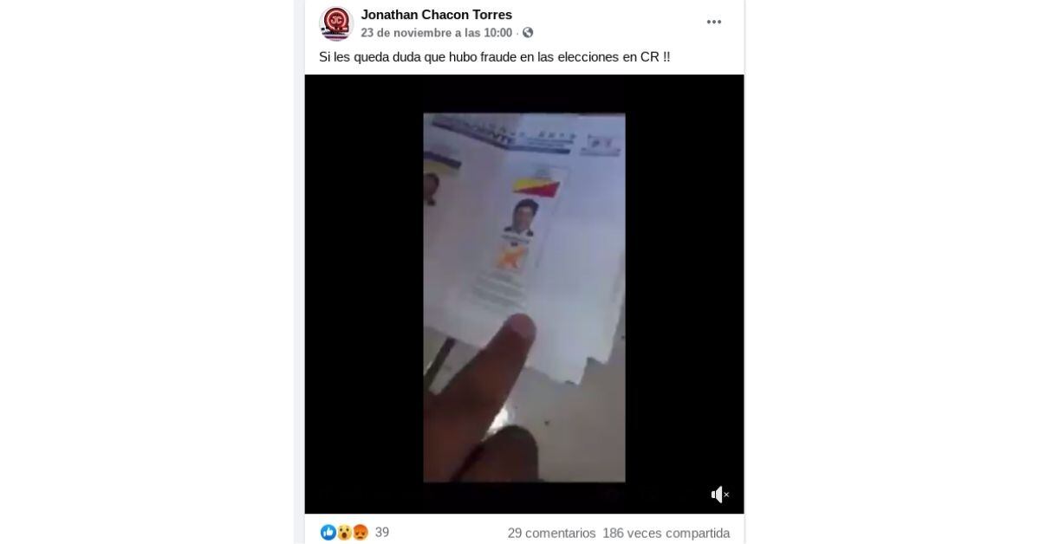Click the wow reaction emoji
1040x544 pixels.
(x=344, y=533)
